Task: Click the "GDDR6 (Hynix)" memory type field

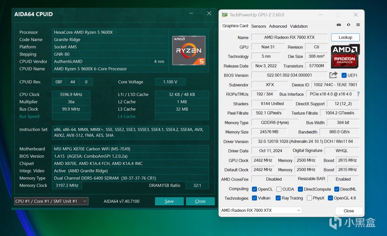Action: click(x=275, y=123)
